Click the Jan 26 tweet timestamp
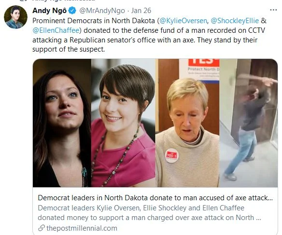282x235 pixels. click(141, 11)
